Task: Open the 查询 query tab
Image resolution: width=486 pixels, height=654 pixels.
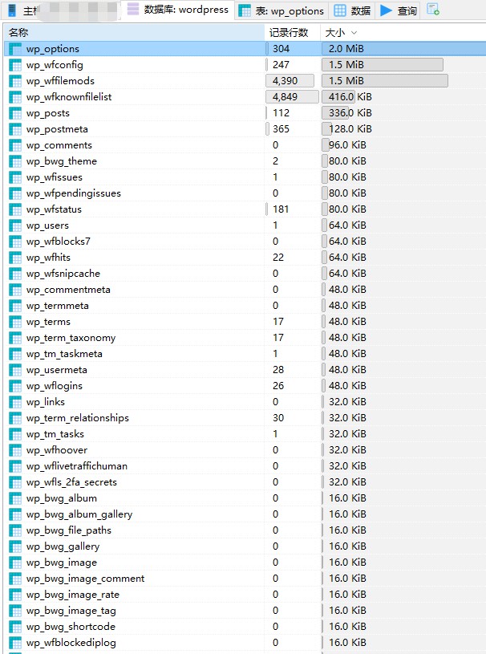Action: coord(398,10)
